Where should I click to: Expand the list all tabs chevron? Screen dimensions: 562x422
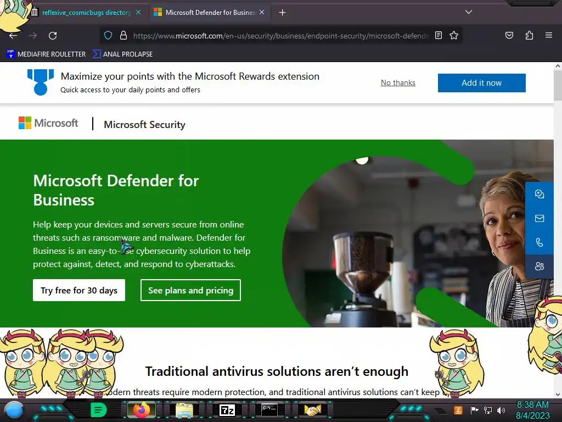[x=469, y=12]
